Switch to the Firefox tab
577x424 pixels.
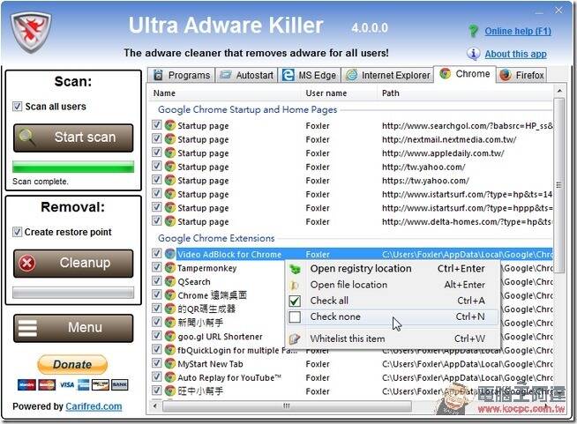521,75
